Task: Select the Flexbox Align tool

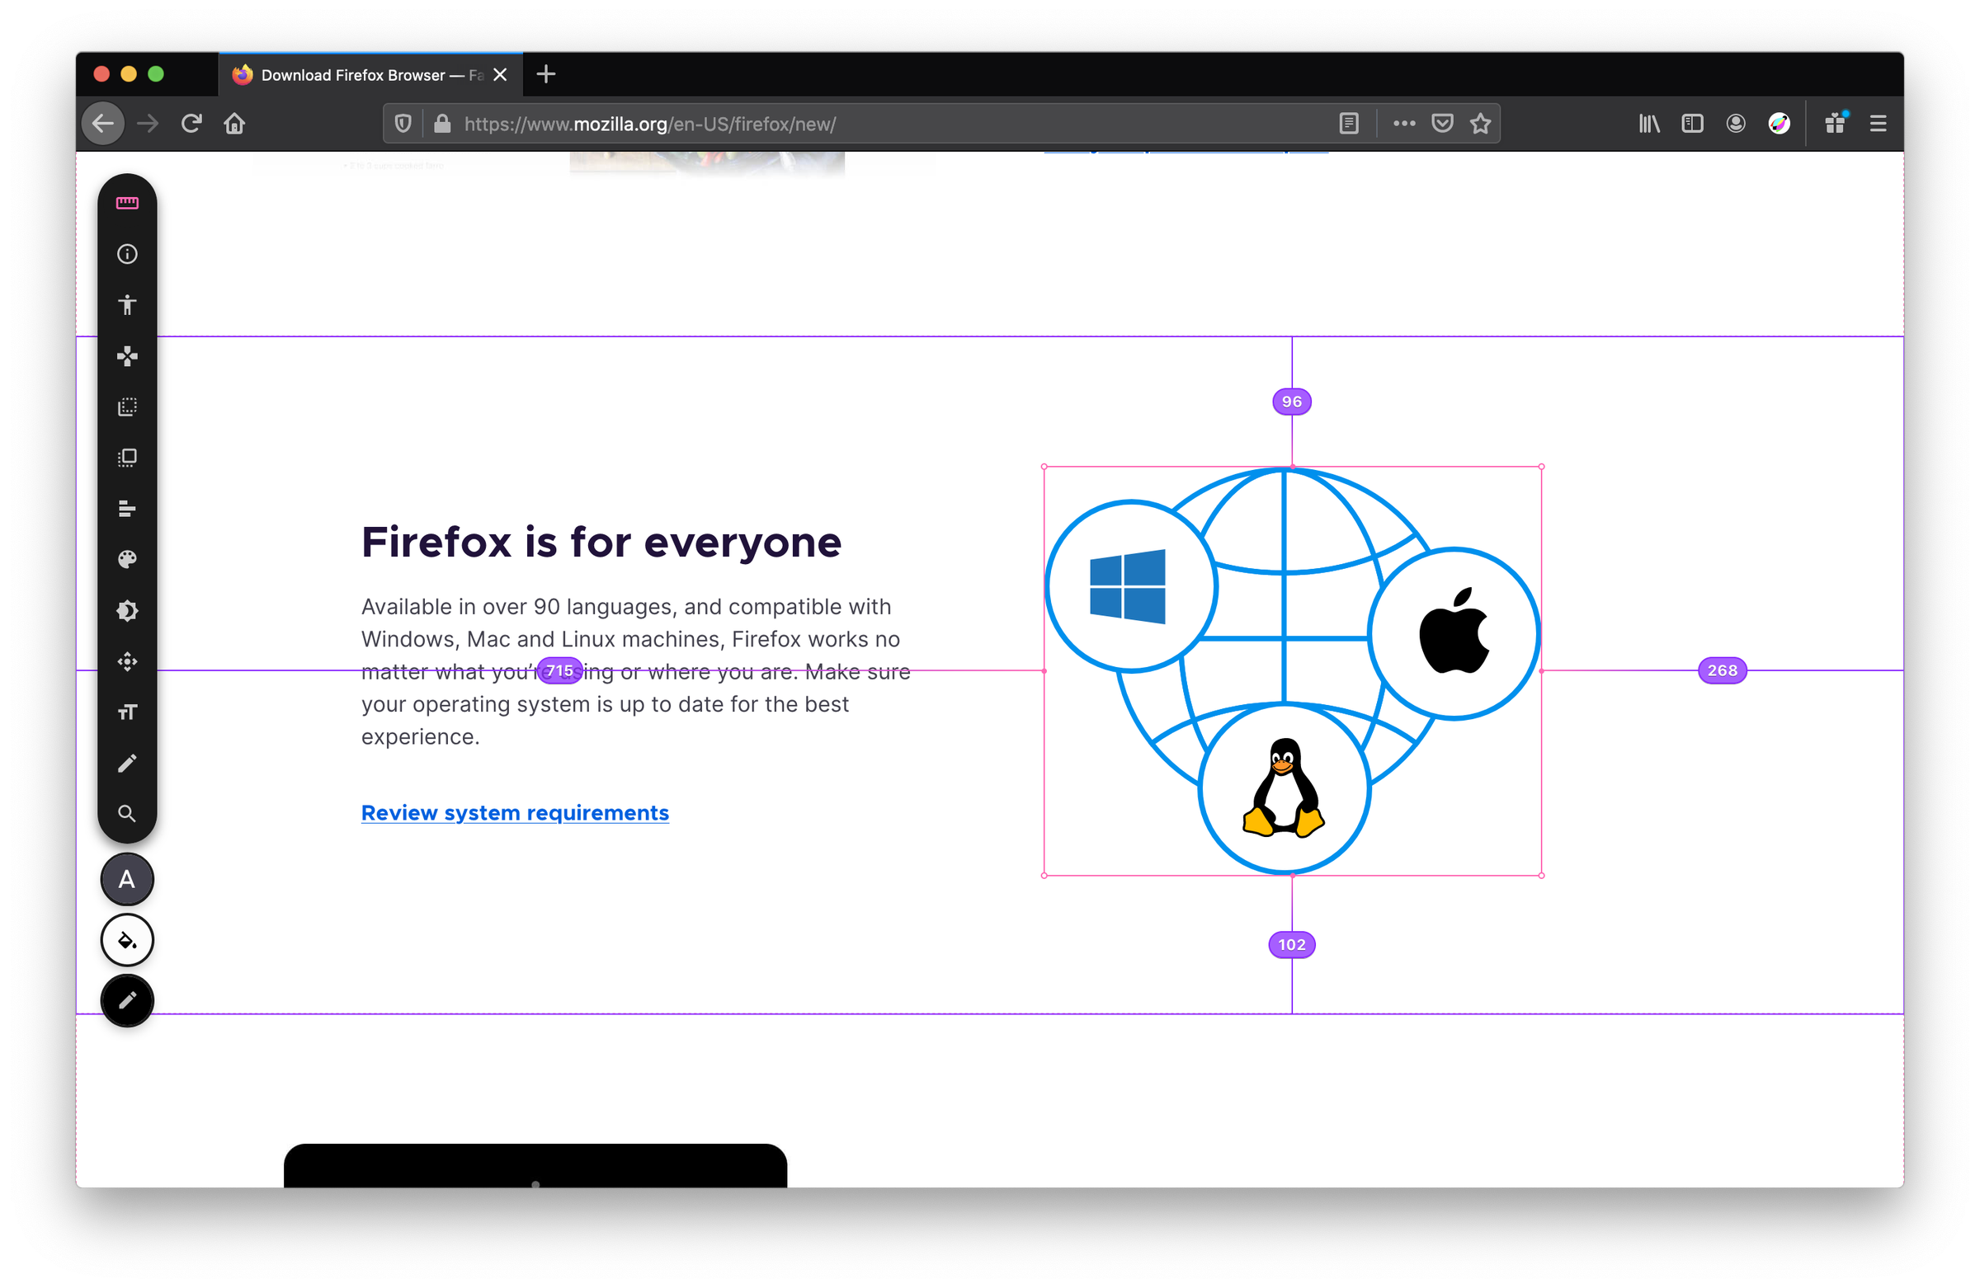Action: [x=127, y=509]
